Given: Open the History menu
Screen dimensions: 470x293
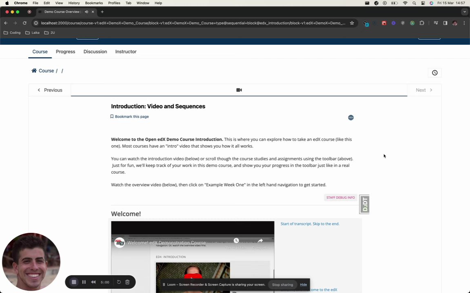Looking at the screenshot, I should pyautogui.click(x=74, y=3).
